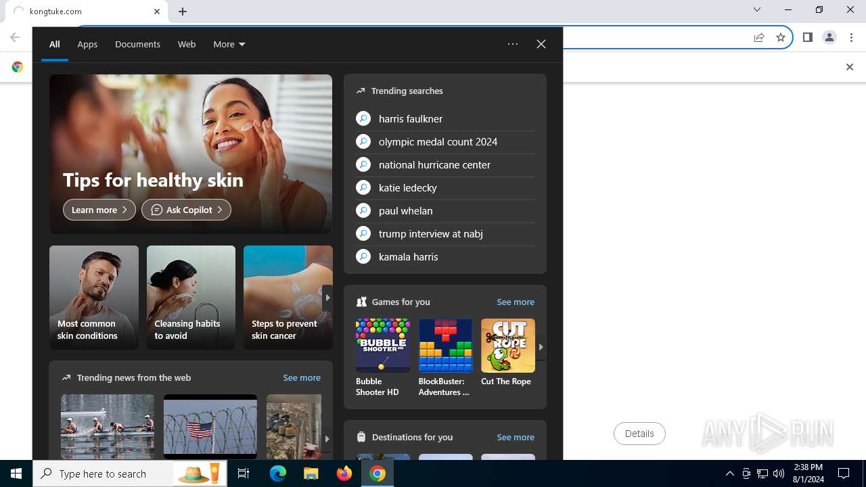Share this page icon in address bar
Screen dimensions: 866x487
point(759,37)
